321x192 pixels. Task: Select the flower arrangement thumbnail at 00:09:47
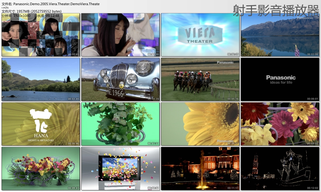point(41,169)
